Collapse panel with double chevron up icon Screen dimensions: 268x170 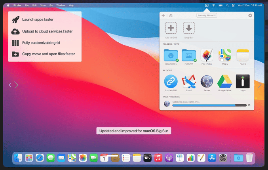(171, 15)
